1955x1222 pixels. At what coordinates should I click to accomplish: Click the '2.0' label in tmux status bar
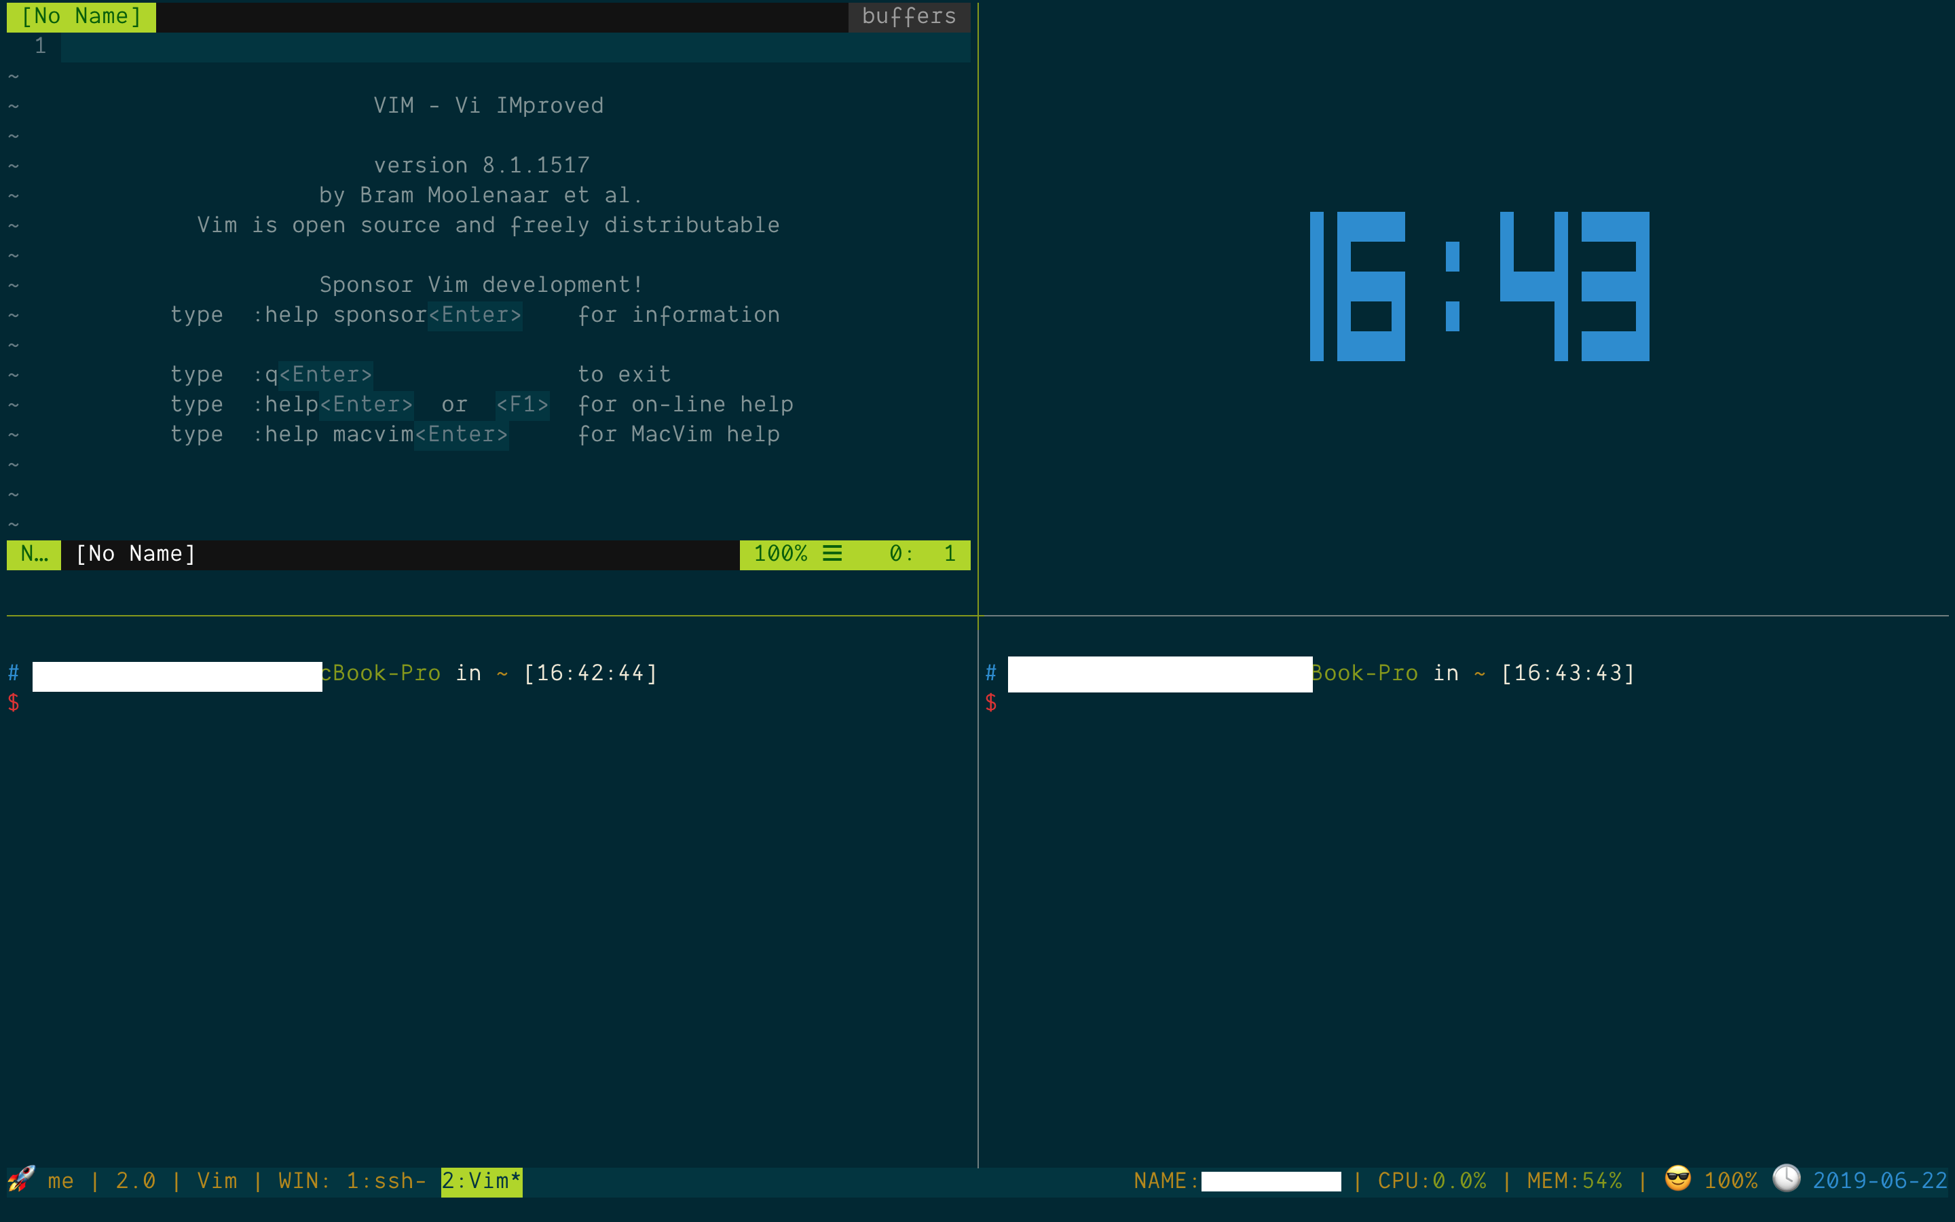click(136, 1181)
